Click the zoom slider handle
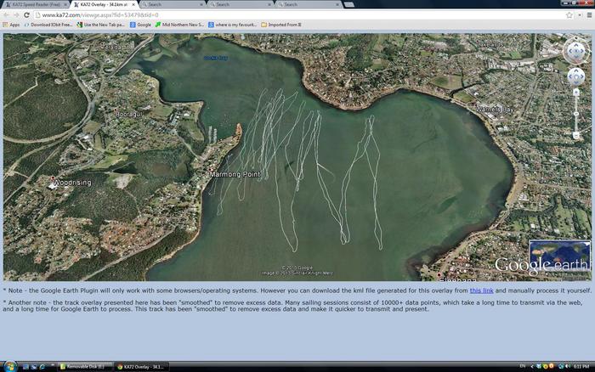 tap(576, 114)
